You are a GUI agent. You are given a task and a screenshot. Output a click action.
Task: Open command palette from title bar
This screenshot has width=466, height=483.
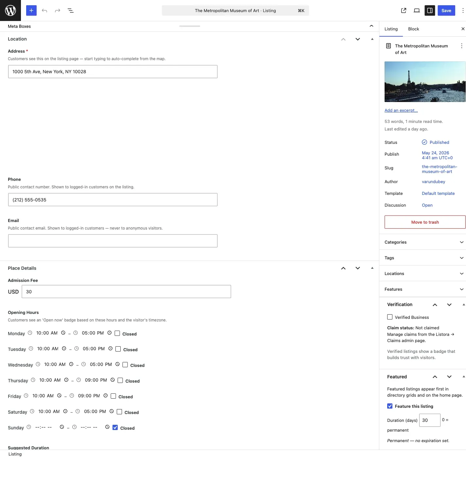point(235,10)
